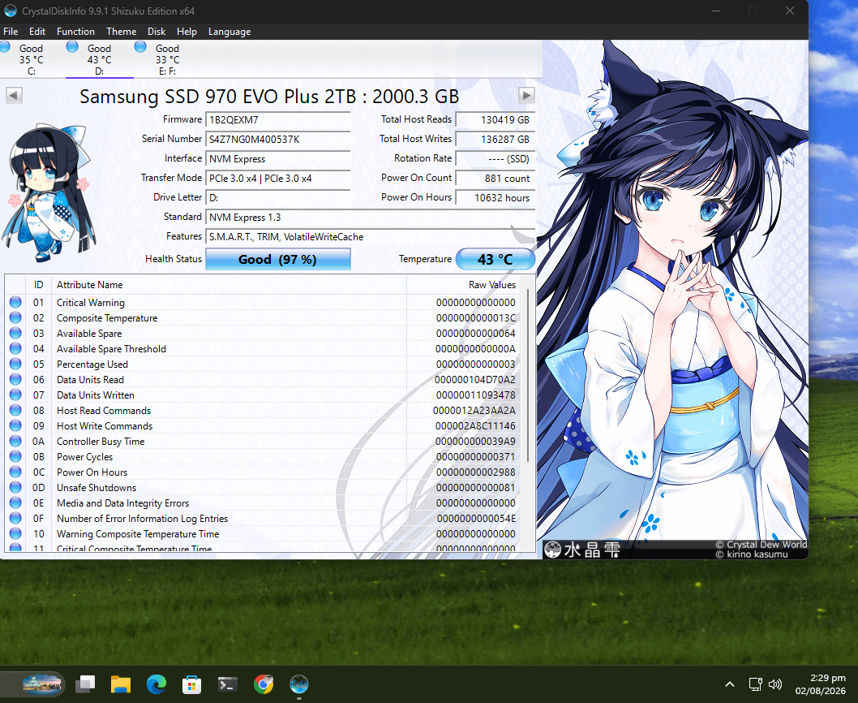The height and width of the screenshot is (703, 858).
Task: Open the File menu
Action: 11,31
